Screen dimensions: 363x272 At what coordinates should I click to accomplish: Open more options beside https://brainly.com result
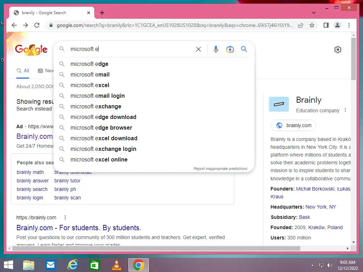[x=65, y=217]
